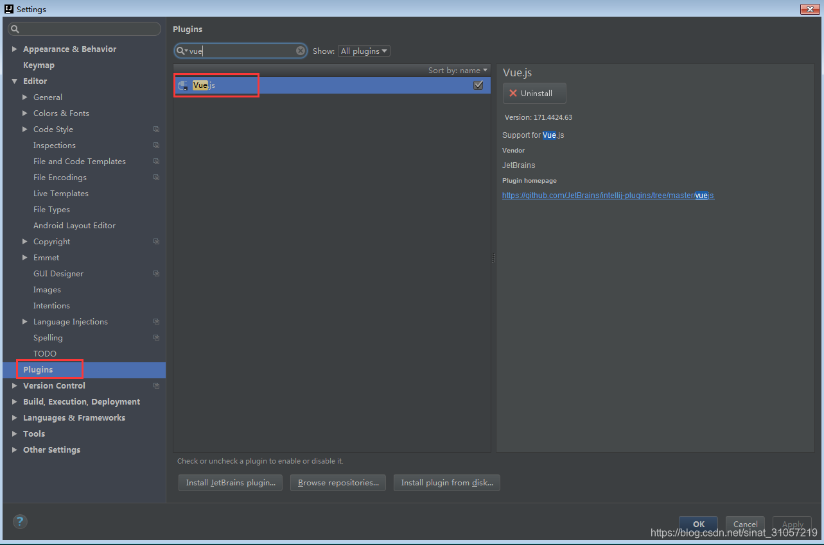Click the red X icon on the Uninstall button
This screenshot has height=545, width=824.
pyautogui.click(x=513, y=93)
